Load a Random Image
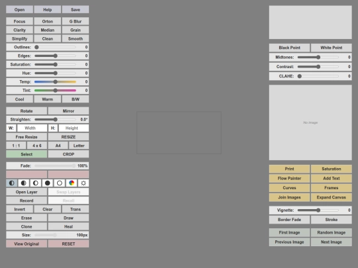The height and width of the screenshot is (268, 358). pos(331,233)
